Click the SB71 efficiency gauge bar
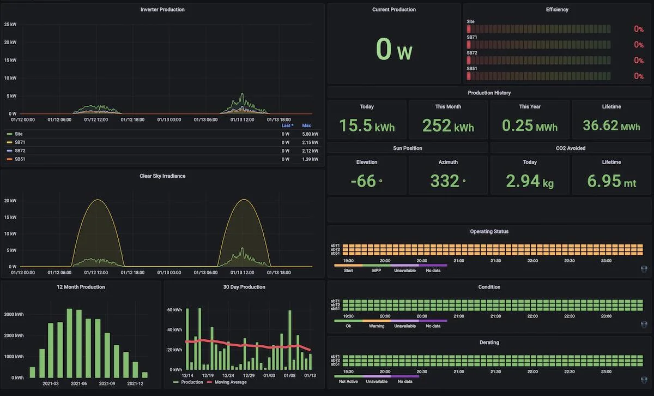654x396 pixels. click(538, 45)
